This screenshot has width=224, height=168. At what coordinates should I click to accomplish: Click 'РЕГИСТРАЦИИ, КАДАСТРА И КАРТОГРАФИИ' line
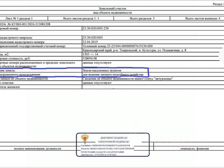point(103,152)
